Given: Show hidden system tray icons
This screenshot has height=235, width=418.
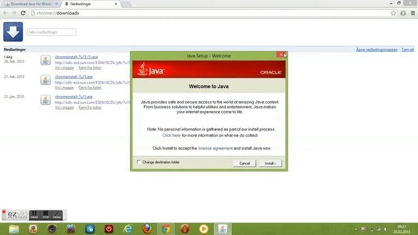Looking at the screenshot, I should pos(356,229).
